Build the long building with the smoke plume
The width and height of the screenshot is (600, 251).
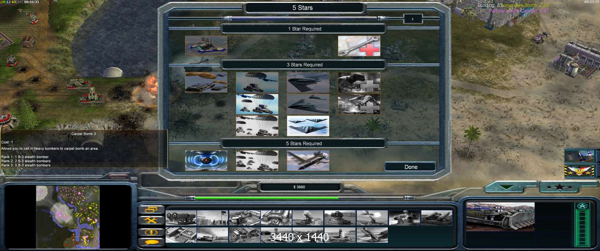(x=213, y=235)
